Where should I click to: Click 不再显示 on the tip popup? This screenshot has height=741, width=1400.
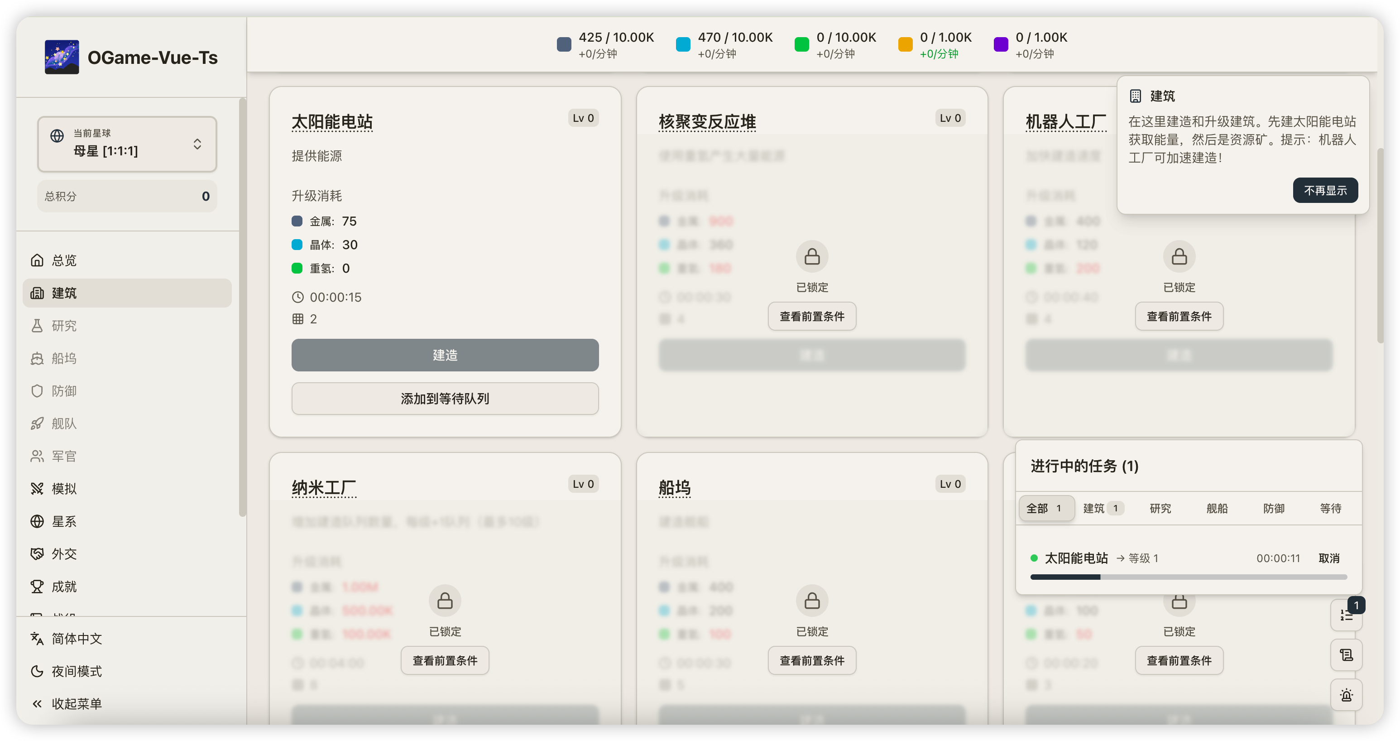click(1324, 190)
